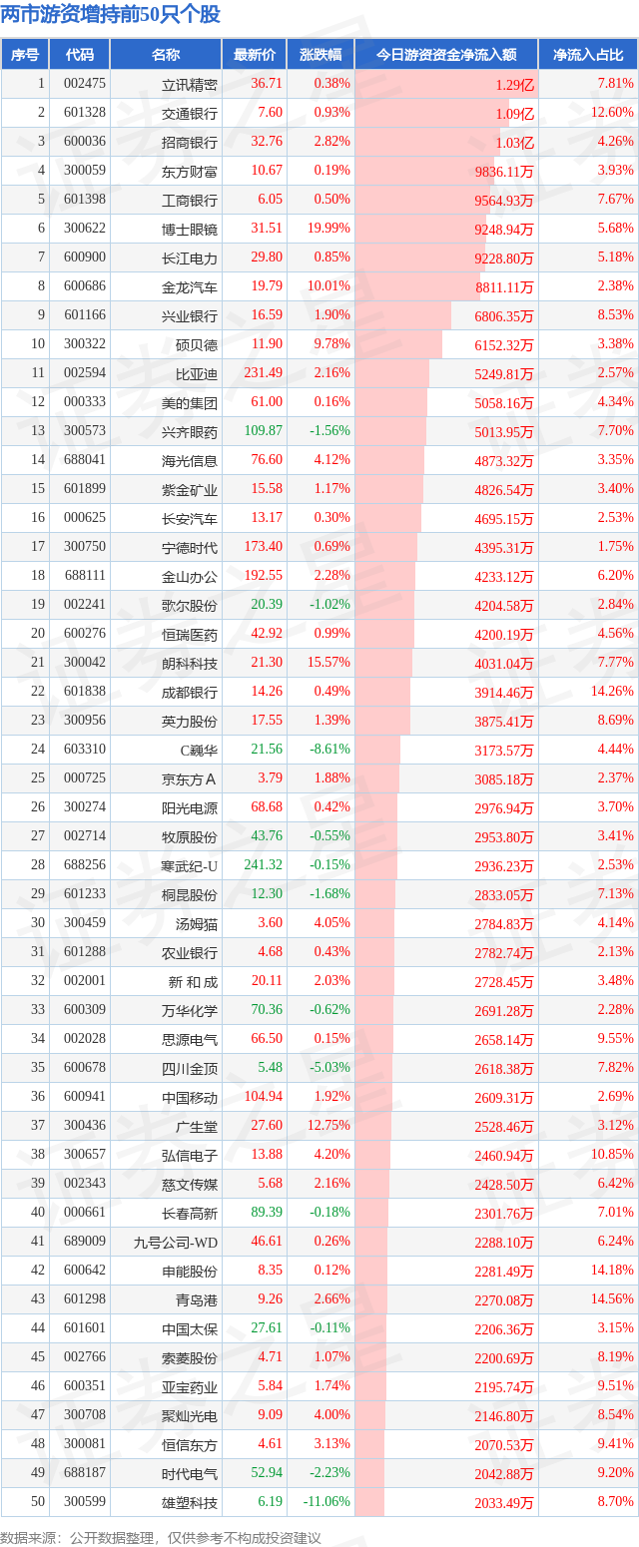Select stock name 招商银行
The width and height of the screenshot is (639, 1547).
coord(190,142)
